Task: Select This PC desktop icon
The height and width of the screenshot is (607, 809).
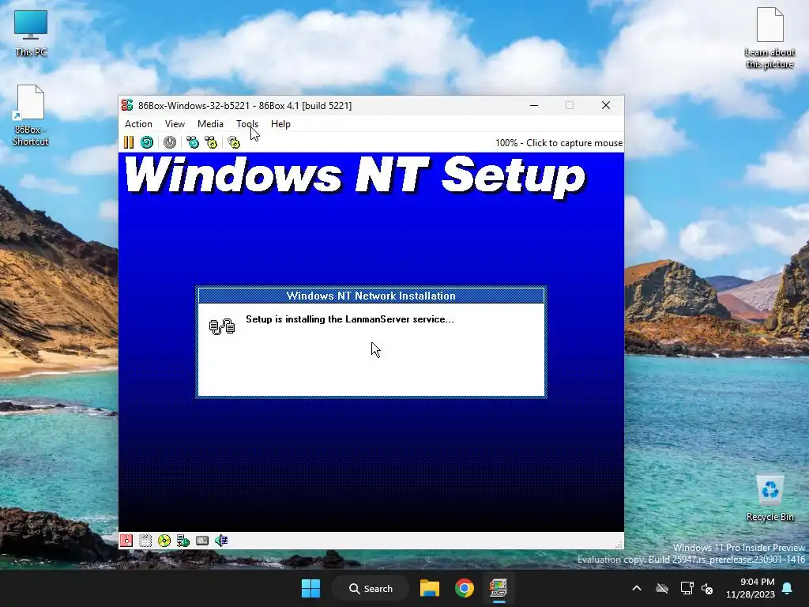Action: 31,33
